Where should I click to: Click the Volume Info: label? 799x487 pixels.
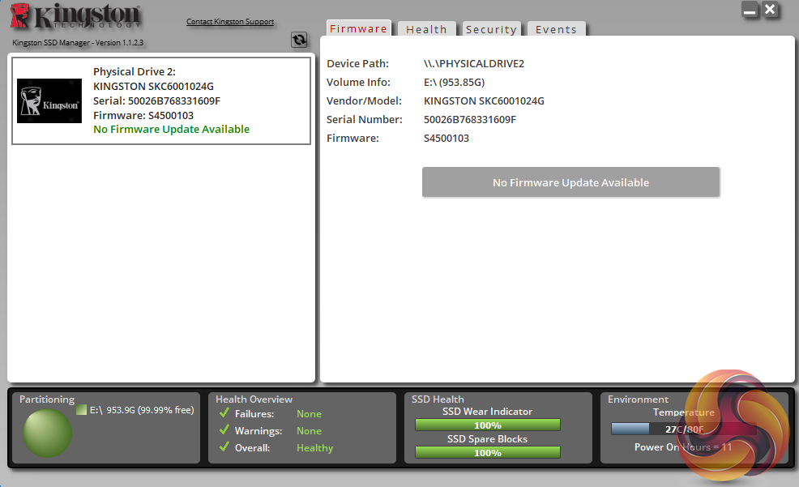pyautogui.click(x=358, y=82)
